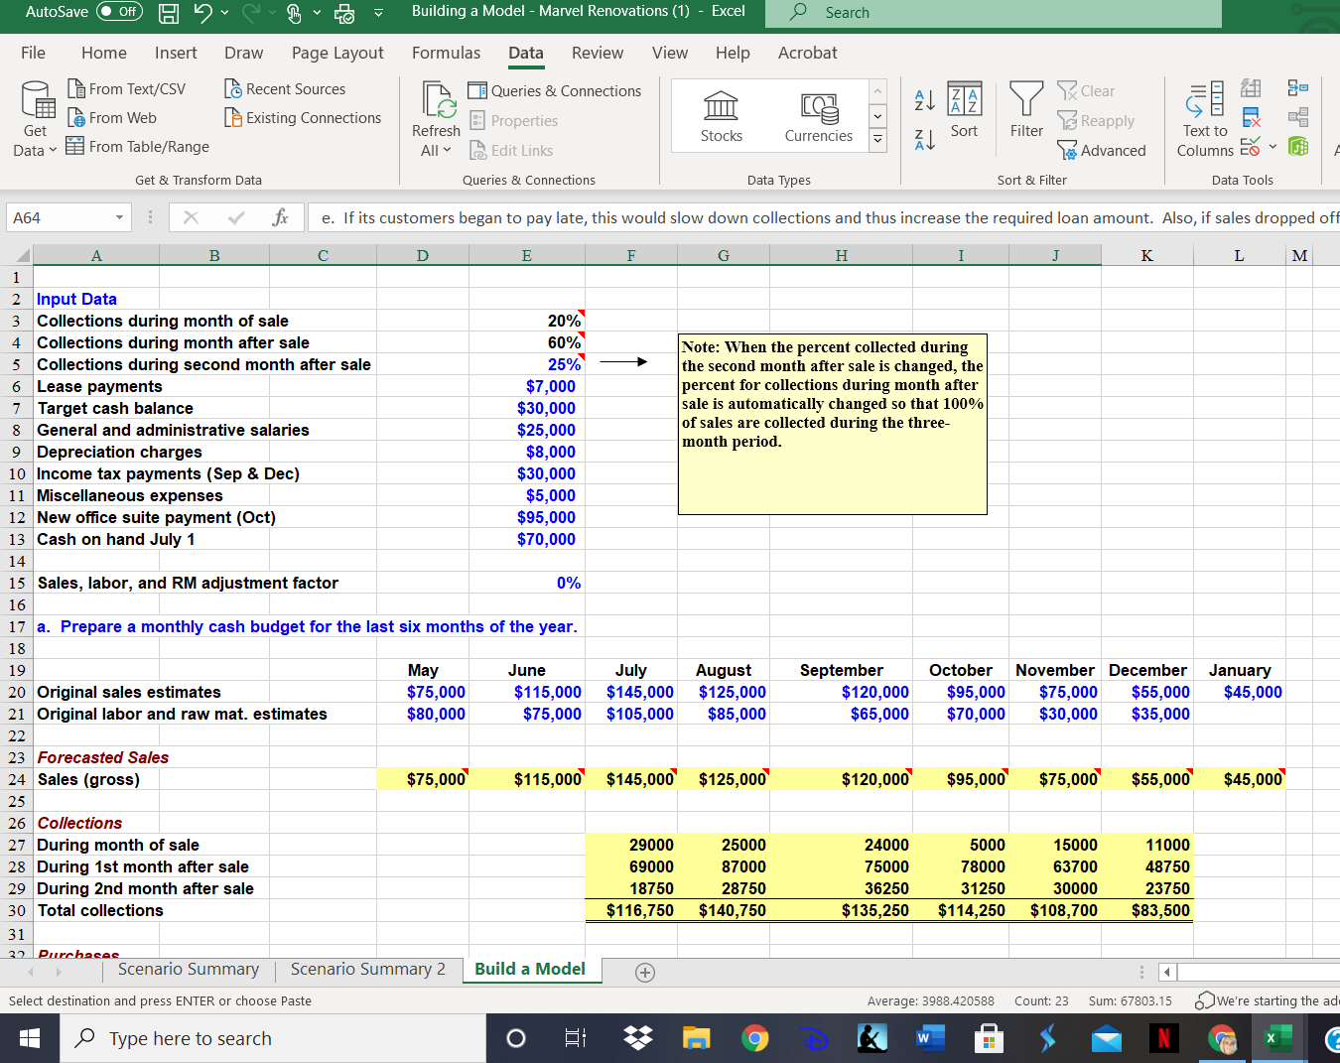This screenshot has width=1340, height=1063.
Task: Click the Consolidate icon
Action: (x=1297, y=88)
